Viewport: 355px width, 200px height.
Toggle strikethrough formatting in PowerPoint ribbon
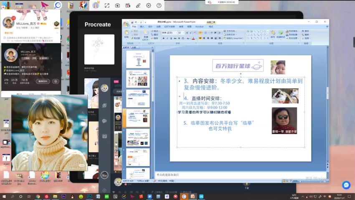175,38
